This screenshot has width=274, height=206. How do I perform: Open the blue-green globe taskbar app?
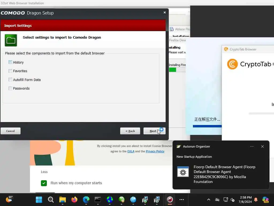pyautogui.click(x=110, y=200)
